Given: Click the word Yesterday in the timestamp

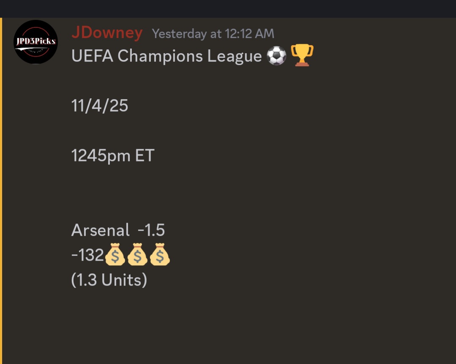Looking at the screenshot, I should coord(180,34).
